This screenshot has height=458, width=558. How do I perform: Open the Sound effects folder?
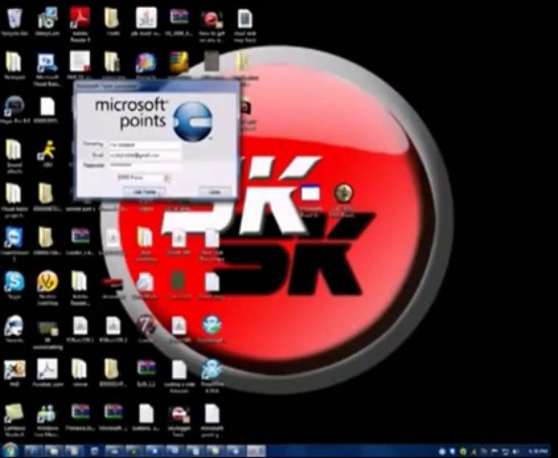tap(14, 157)
